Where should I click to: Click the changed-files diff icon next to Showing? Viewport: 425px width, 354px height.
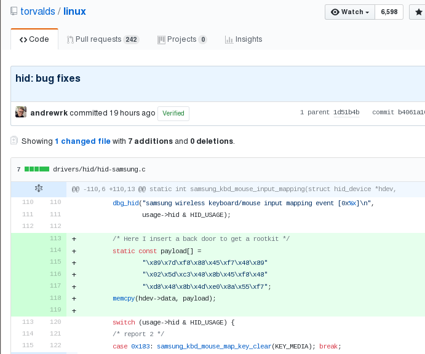point(14,141)
